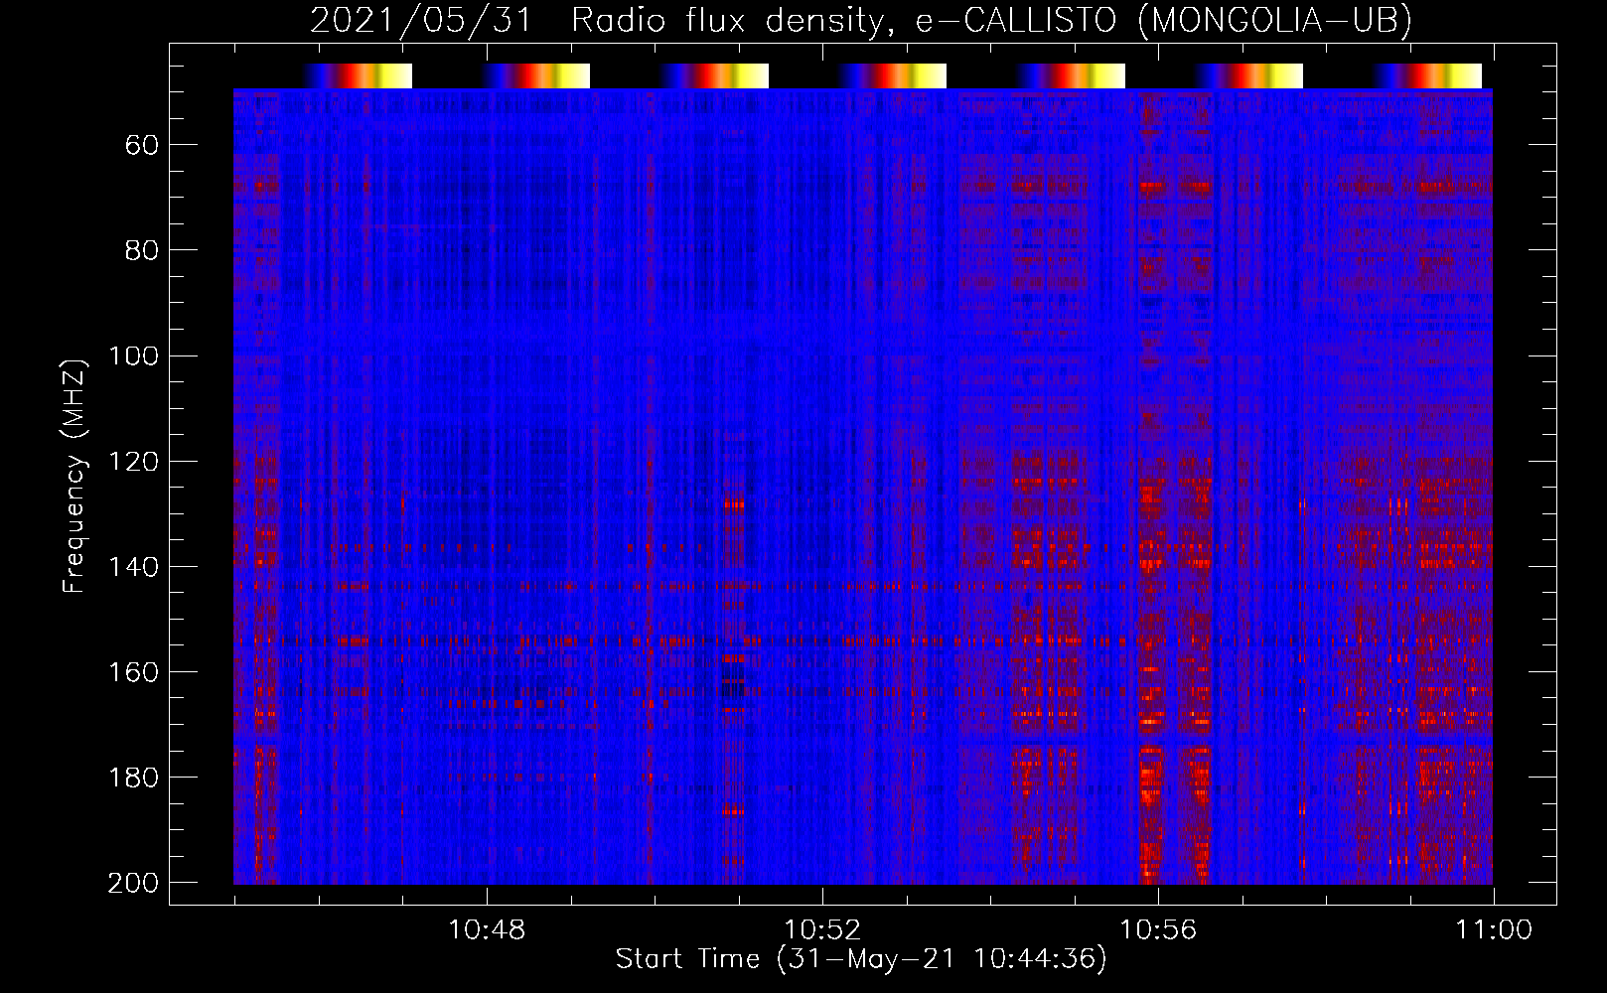Screen dimensions: 1607x993
Task: Click the 60 frequency tick label
Action: (142, 145)
